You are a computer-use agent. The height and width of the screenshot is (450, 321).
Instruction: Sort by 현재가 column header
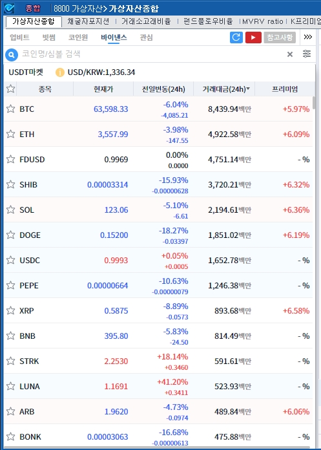click(103, 89)
